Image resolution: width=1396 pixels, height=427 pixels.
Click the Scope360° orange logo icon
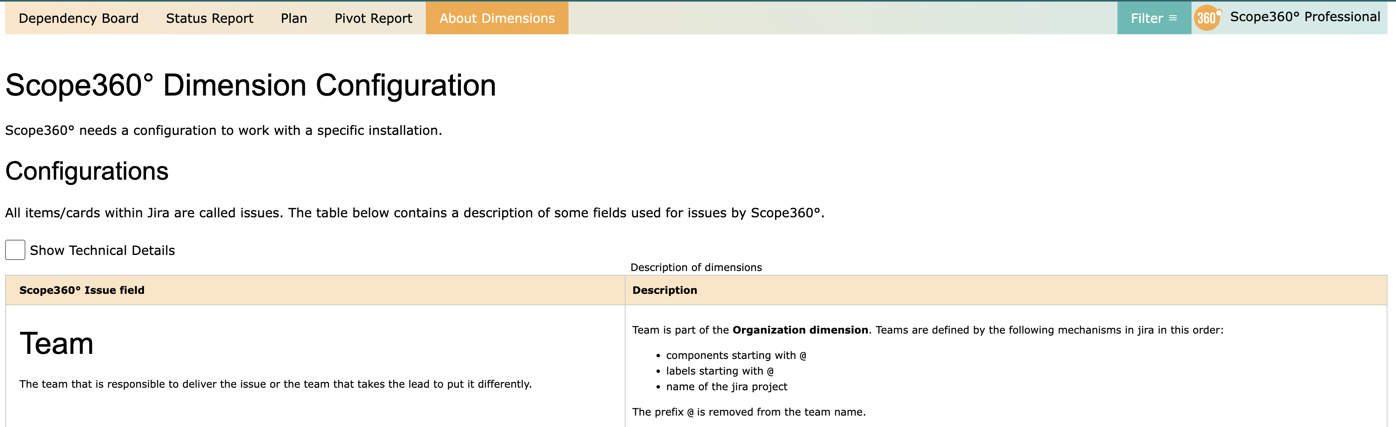(x=1207, y=18)
